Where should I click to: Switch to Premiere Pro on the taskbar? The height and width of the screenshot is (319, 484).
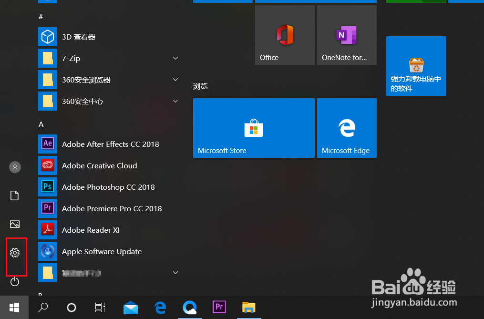219,307
